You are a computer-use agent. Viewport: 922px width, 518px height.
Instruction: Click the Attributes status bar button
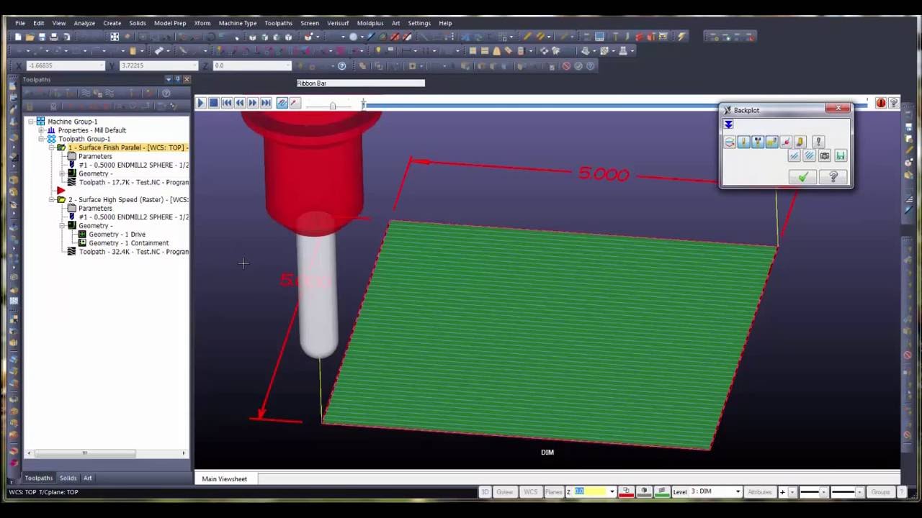tap(760, 492)
